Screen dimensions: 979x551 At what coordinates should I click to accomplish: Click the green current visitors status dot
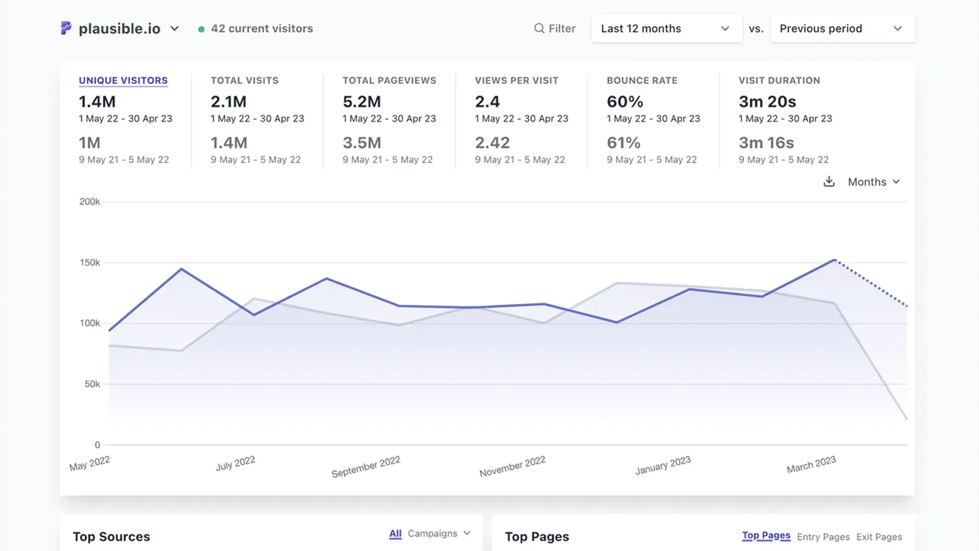point(201,29)
